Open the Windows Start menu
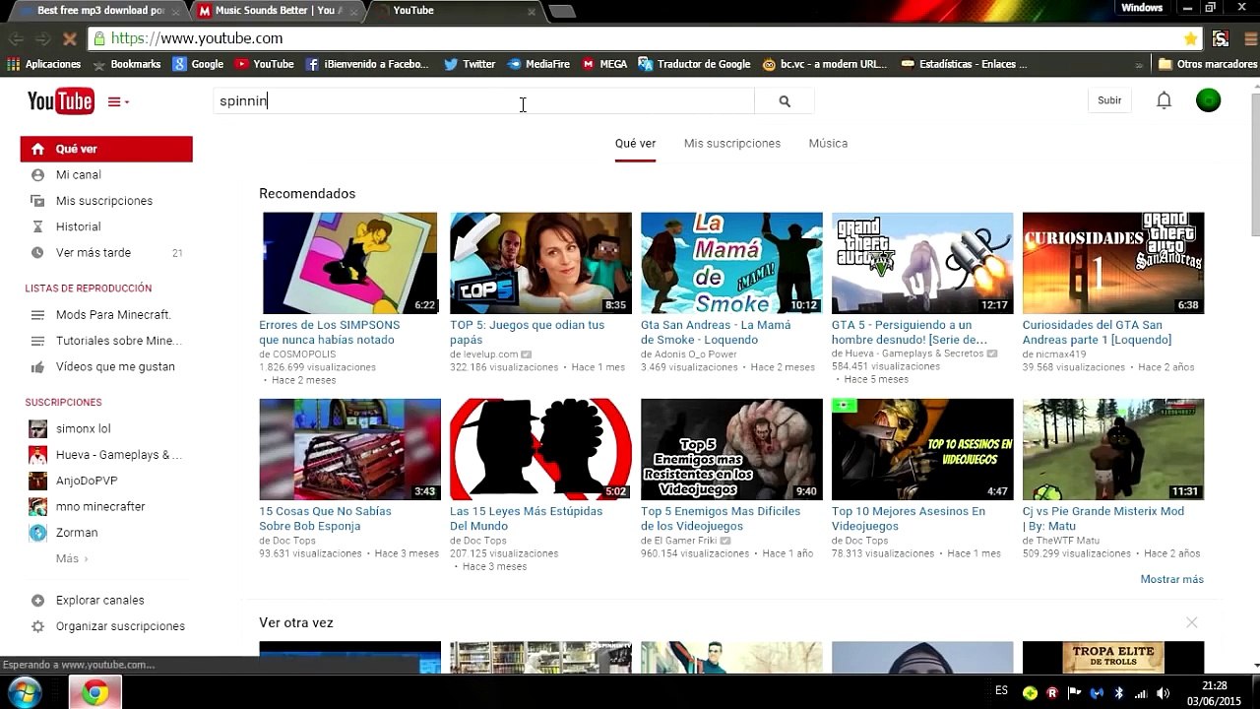1260x709 pixels. pos(25,692)
